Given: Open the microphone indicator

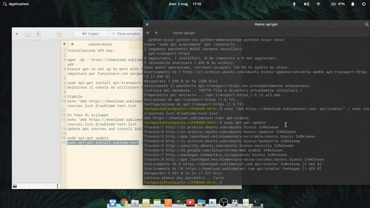Looking at the screenshot, I should (x=294, y=4).
